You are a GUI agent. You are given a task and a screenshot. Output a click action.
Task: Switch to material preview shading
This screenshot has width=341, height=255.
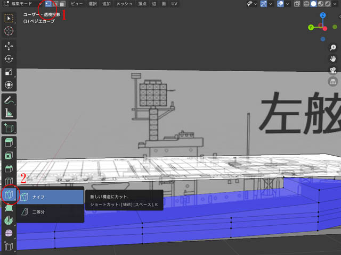(321, 4)
